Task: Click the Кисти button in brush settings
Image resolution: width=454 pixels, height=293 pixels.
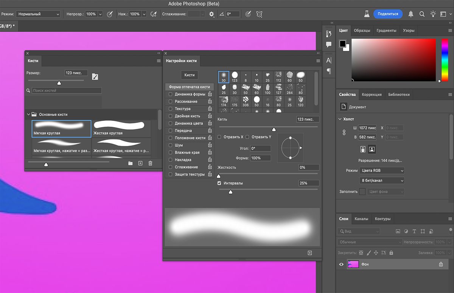Action: coord(190,75)
